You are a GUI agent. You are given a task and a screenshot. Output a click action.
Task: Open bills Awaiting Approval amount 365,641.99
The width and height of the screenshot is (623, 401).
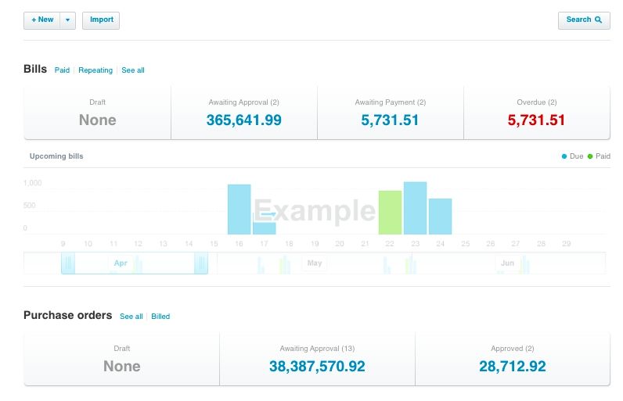coord(243,120)
